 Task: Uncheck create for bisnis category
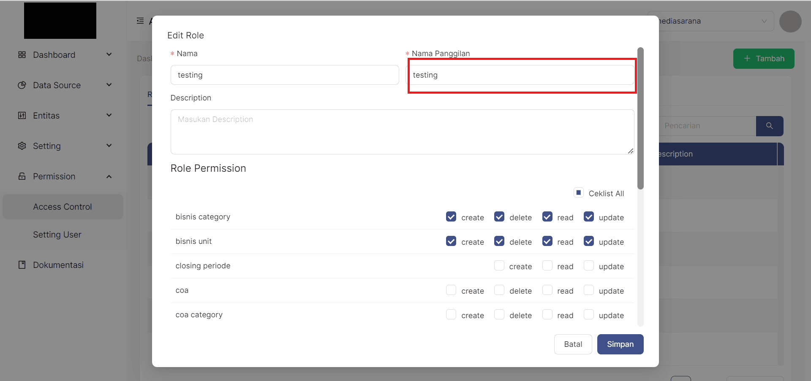click(x=451, y=217)
